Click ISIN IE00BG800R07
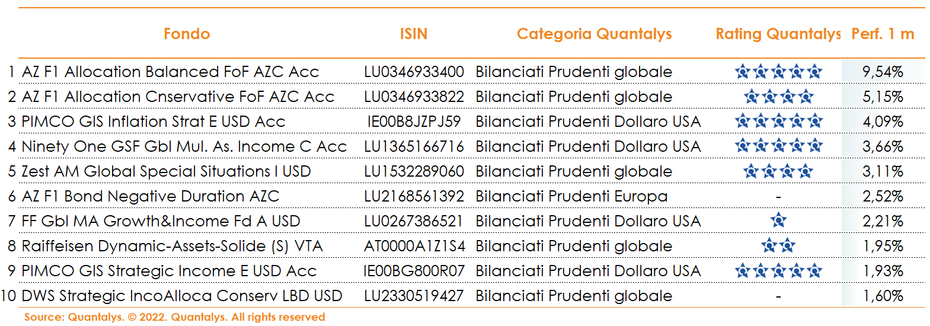The image size is (930, 326). [414, 271]
